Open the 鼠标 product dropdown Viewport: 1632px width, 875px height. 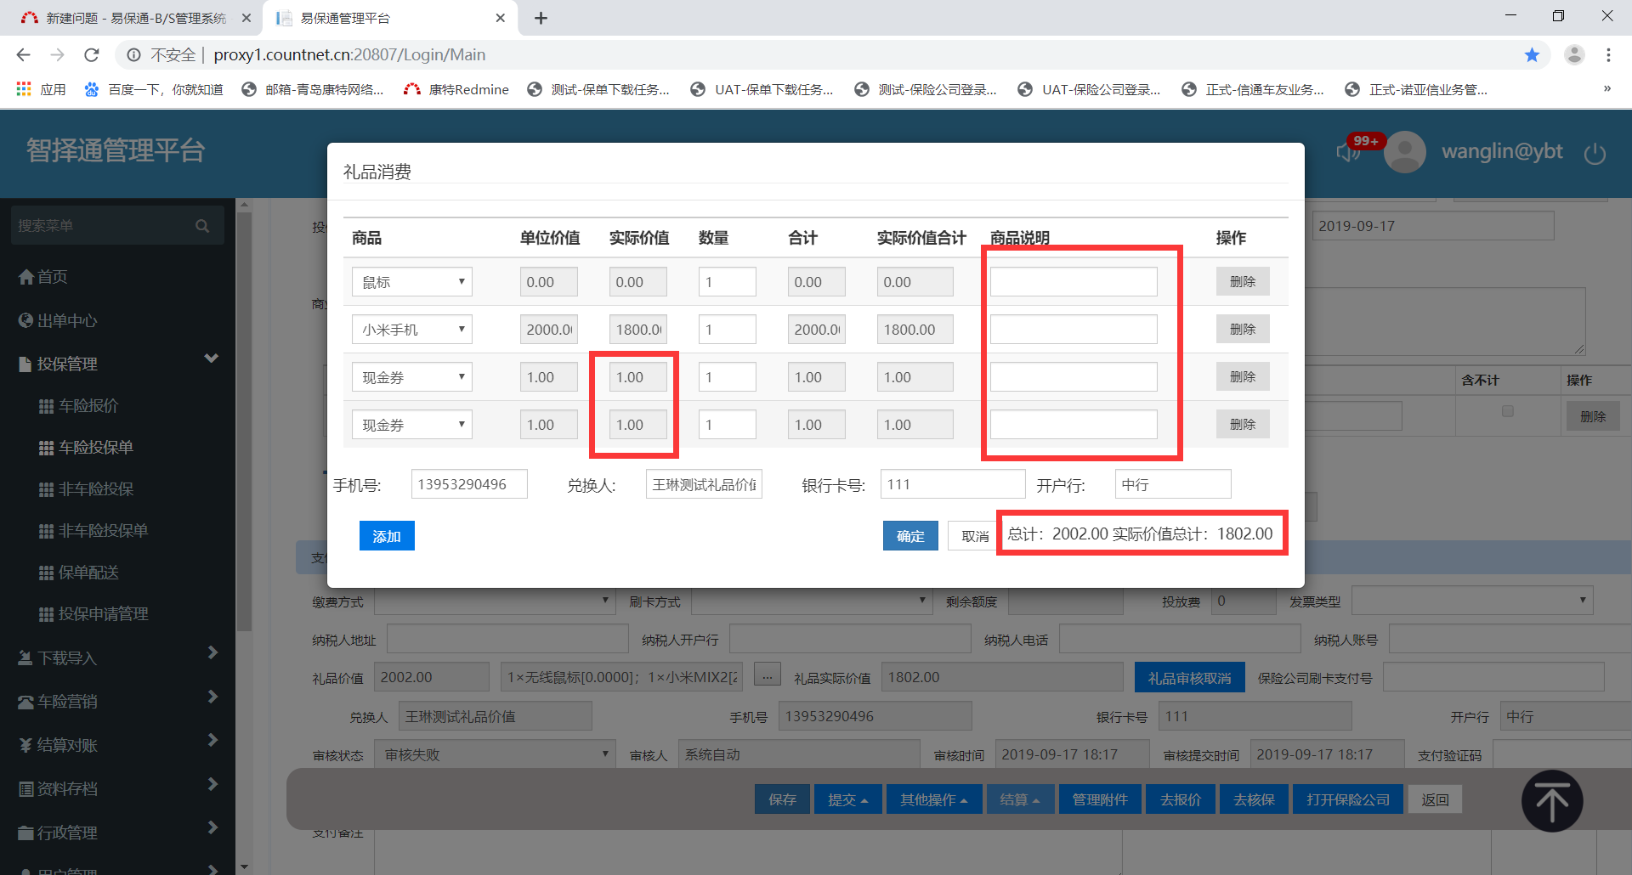tap(412, 282)
